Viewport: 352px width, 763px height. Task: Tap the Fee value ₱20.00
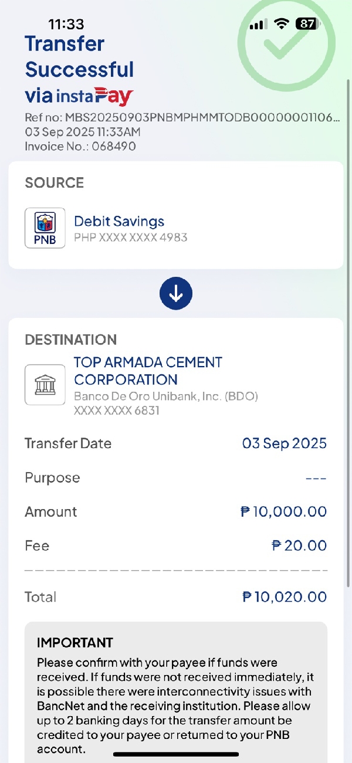click(299, 545)
